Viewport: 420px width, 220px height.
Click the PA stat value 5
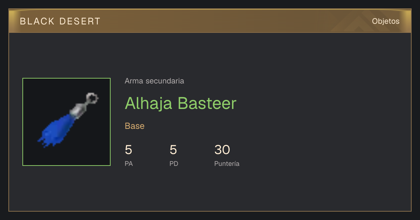(128, 150)
